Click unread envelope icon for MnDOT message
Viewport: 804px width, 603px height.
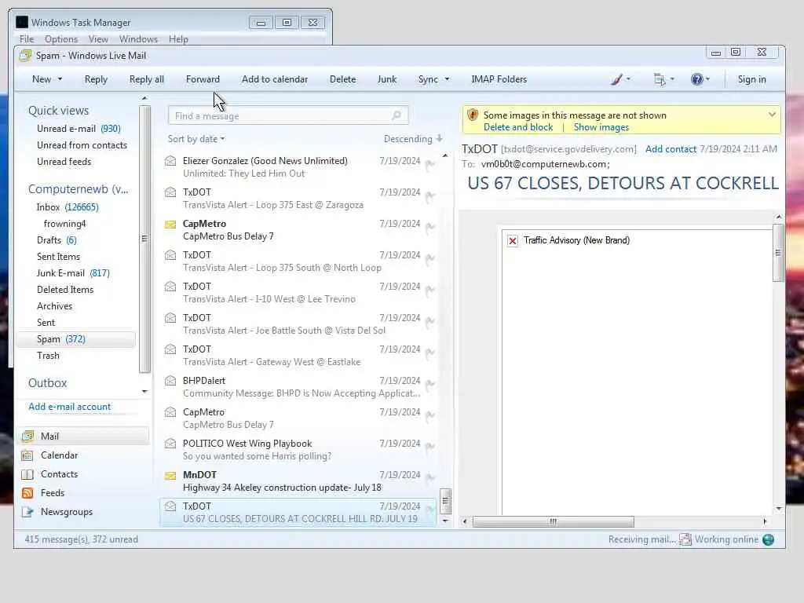[x=170, y=475]
